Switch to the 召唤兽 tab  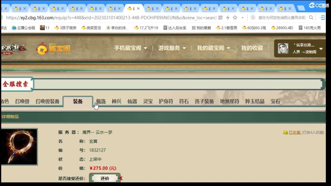[x=22, y=102]
